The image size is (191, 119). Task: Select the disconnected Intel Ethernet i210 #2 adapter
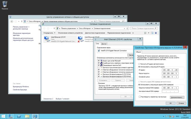[85, 39]
